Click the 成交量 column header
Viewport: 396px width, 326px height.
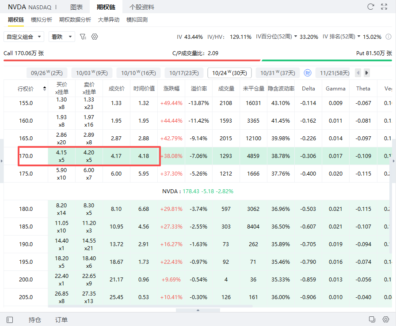(x=226, y=89)
